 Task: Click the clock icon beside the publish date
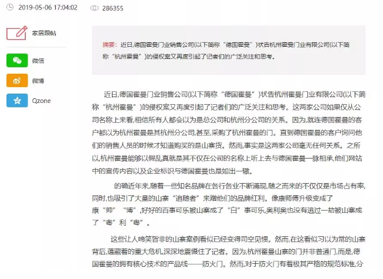[x=10, y=7]
